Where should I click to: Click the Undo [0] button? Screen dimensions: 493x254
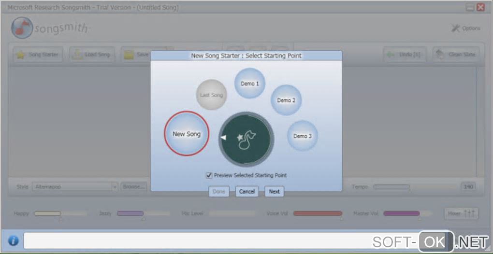pos(405,55)
